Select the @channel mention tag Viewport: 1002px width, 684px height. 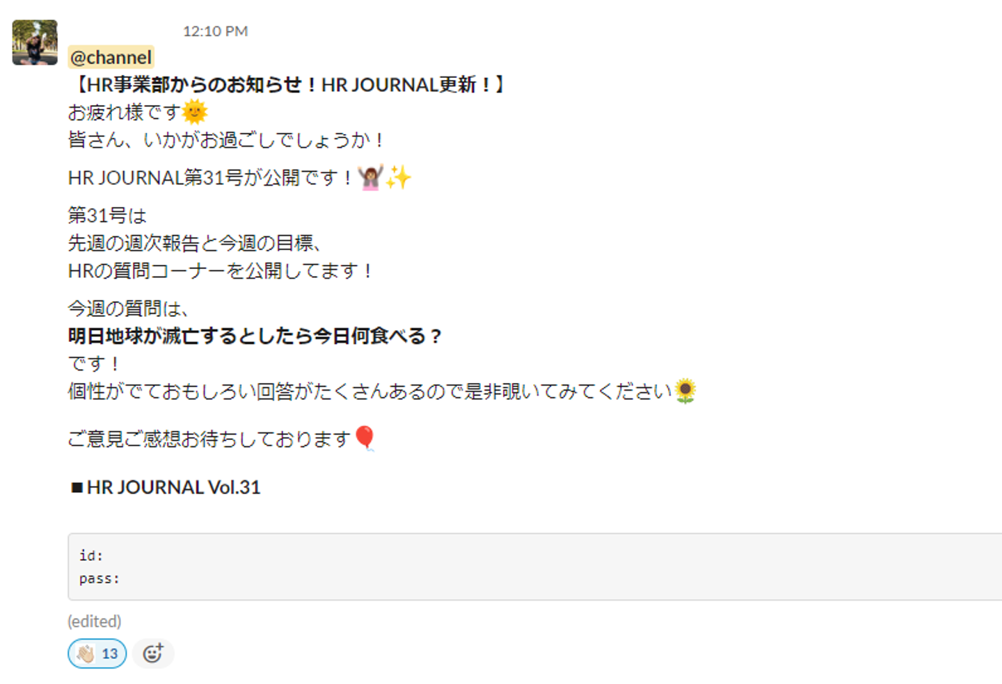point(111,58)
